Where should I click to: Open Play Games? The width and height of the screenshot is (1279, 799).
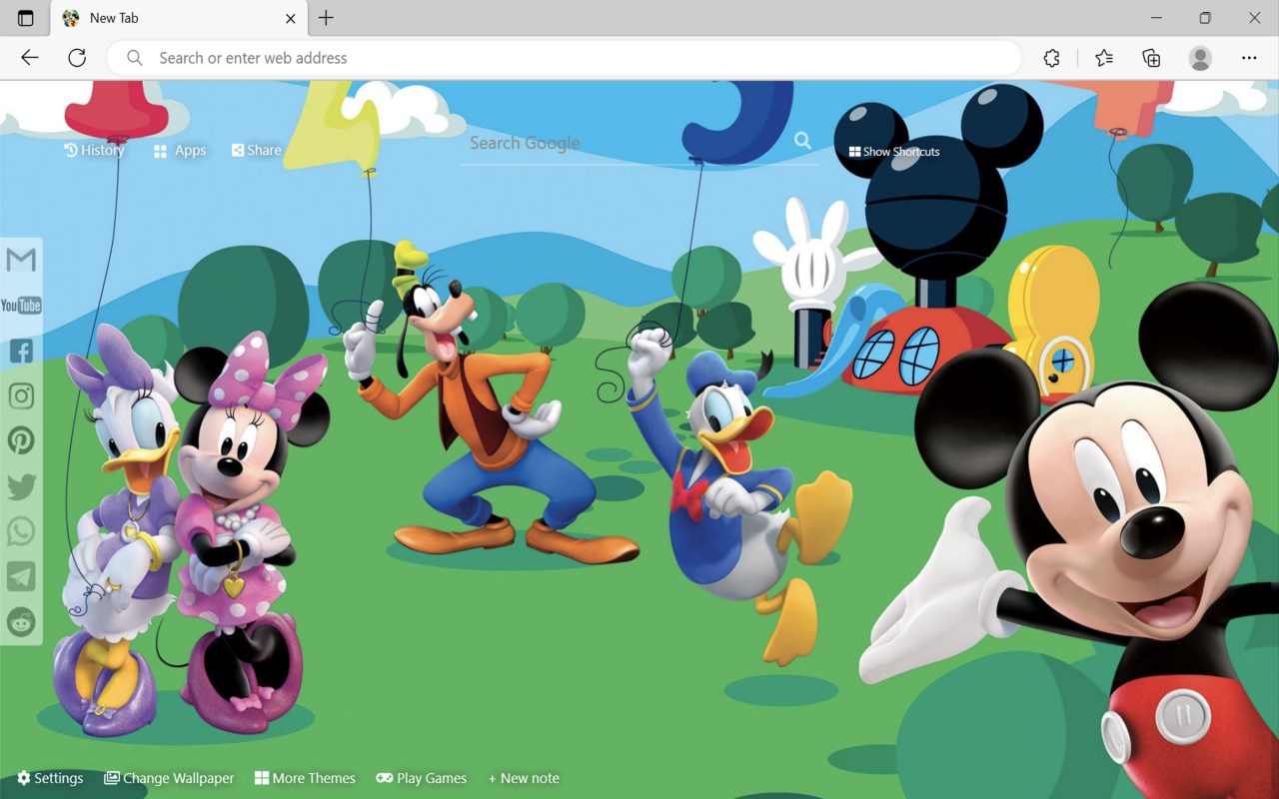point(421,778)
